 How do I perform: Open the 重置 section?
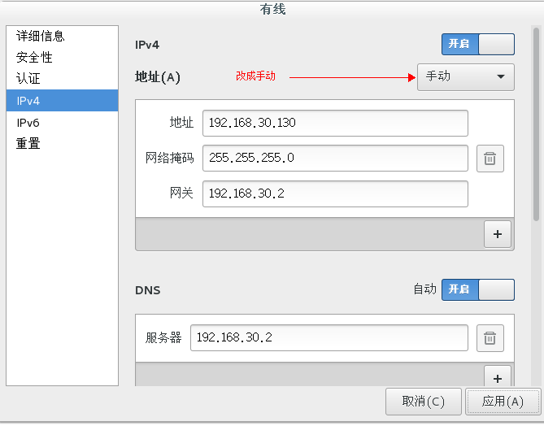pos(28,143)
